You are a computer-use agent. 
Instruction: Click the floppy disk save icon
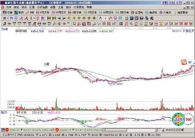coord(137,18)
